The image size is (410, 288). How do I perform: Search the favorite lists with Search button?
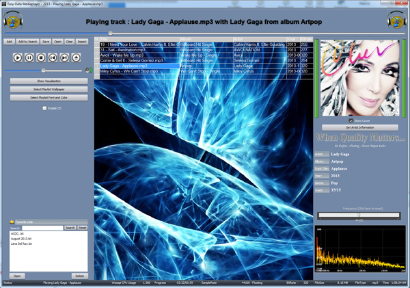pyautogui.click(x=70, y=228)
